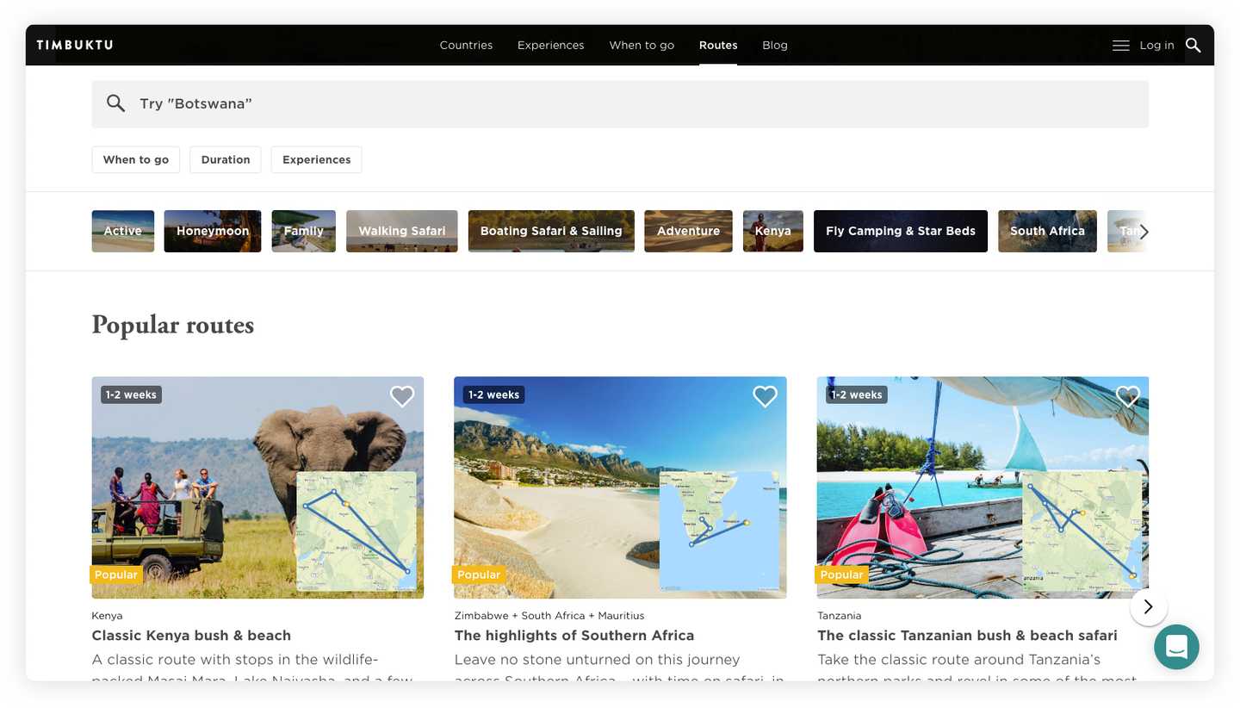Click the search magnifier icon in header

1193,45
